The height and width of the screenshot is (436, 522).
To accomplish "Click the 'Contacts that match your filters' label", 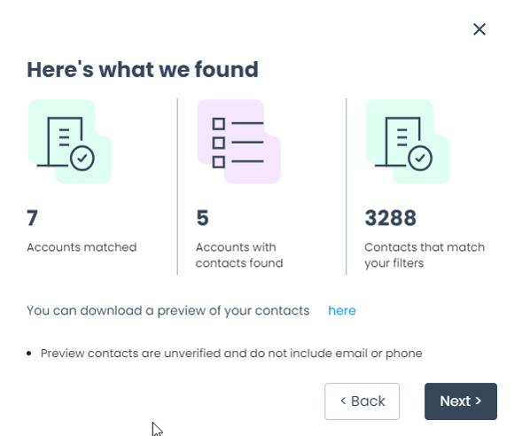I will tap(425, 255).
